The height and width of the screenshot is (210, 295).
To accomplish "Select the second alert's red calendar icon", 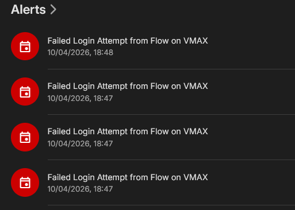I will pos(25,92).
